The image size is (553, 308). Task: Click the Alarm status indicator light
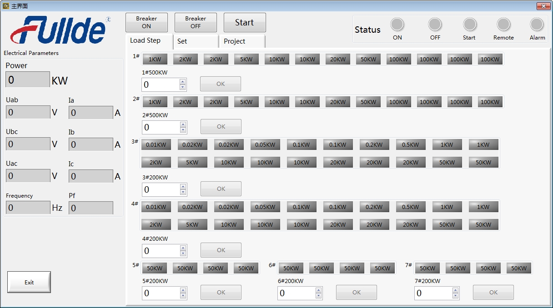tap(537, 24)
